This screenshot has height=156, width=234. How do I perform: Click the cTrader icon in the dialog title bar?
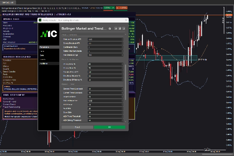point(40,20)
